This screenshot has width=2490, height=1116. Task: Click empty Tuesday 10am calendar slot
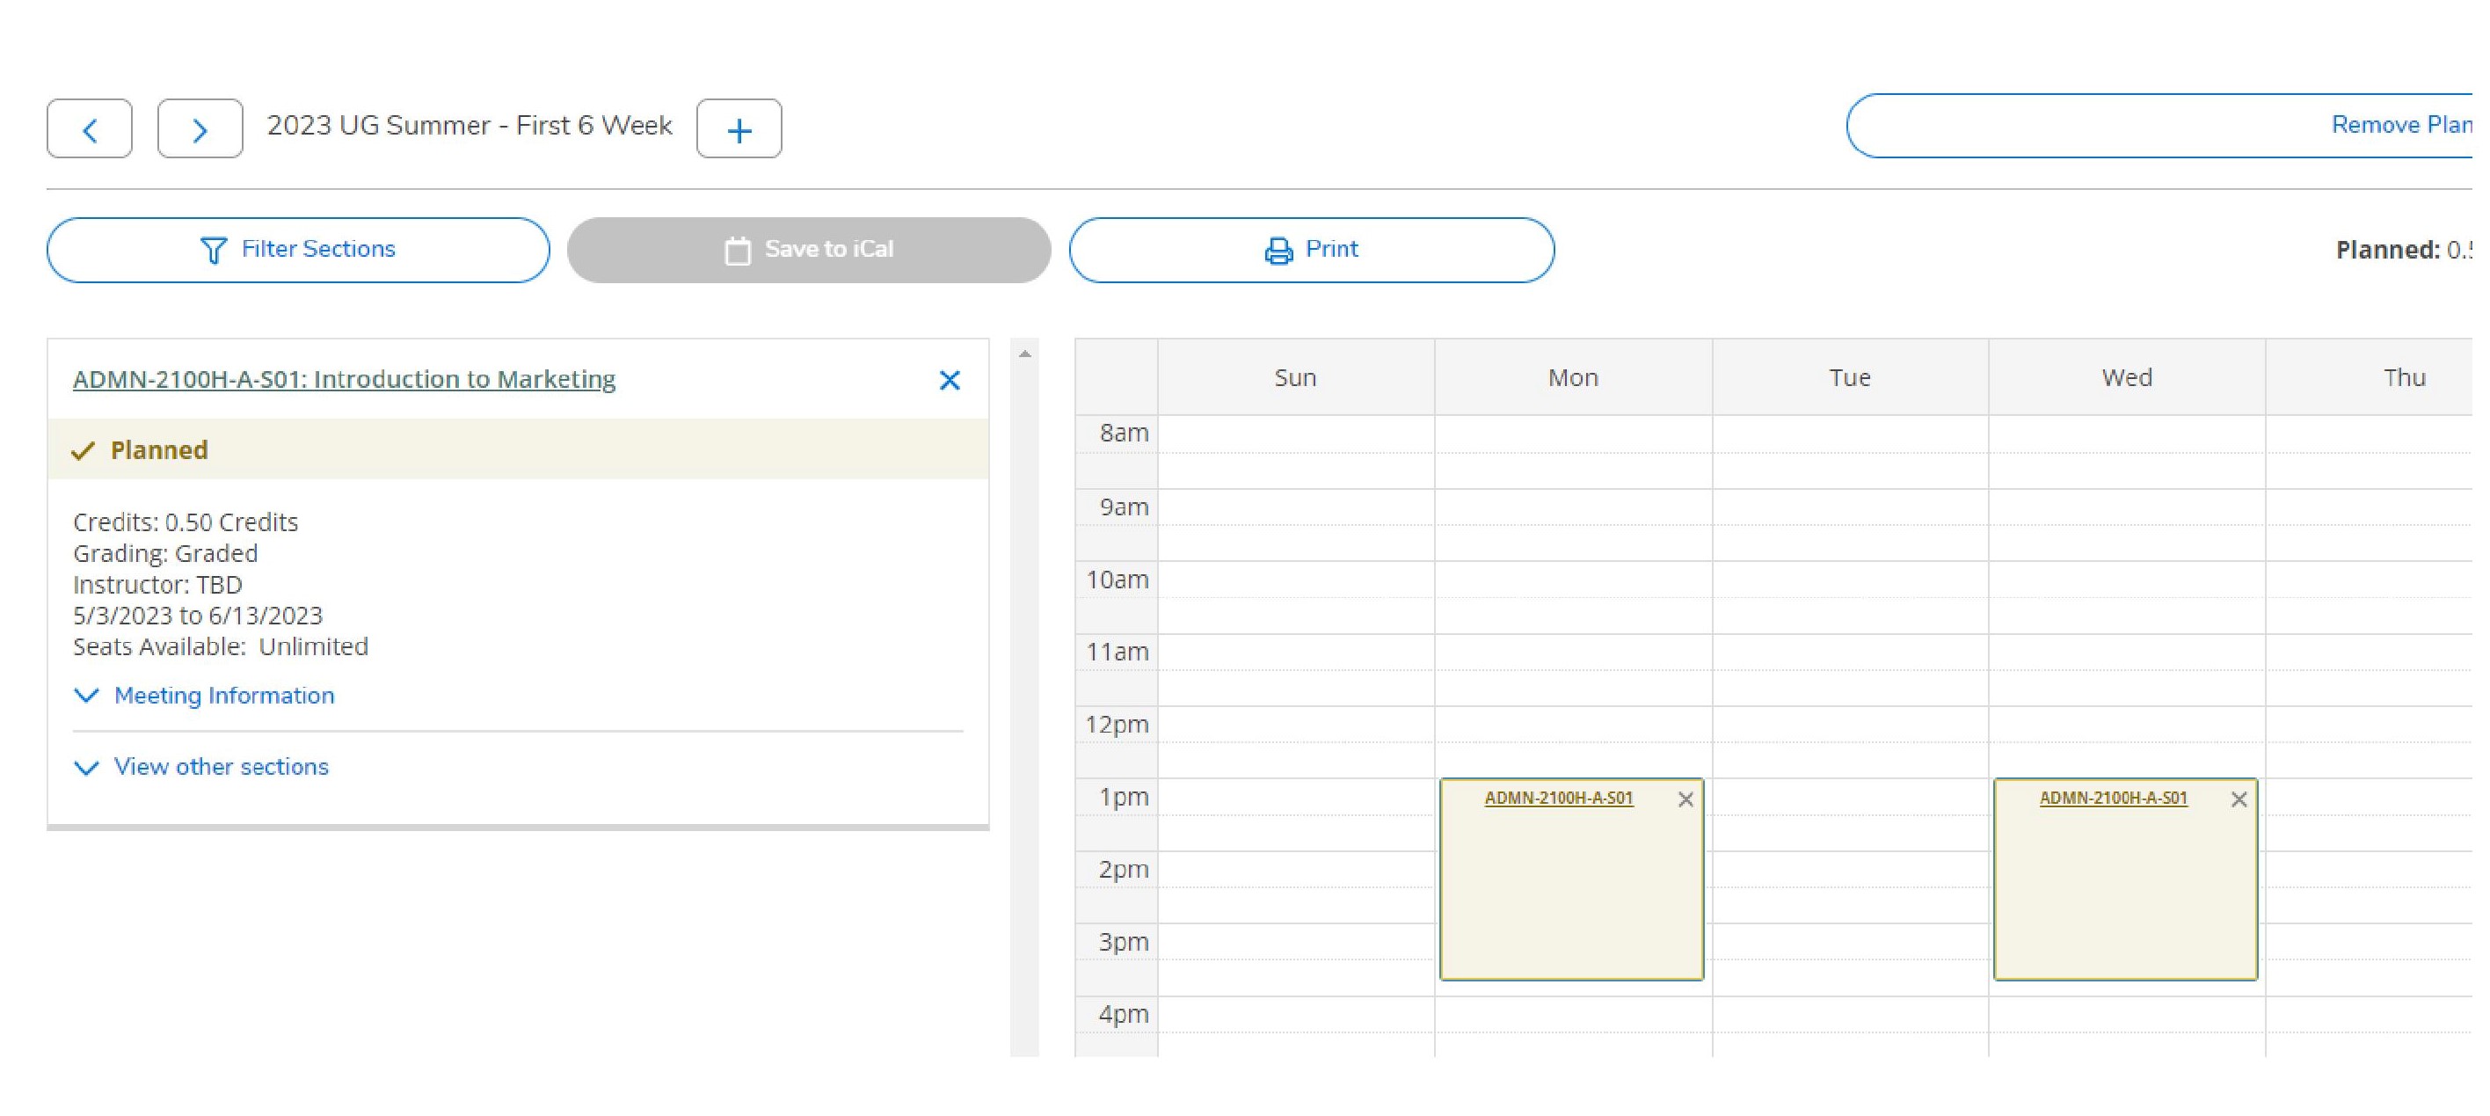coord(1849,580)
